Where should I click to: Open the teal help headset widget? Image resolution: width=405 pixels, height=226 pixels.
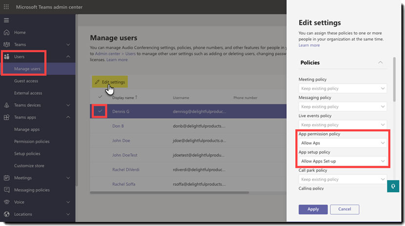[x=393, y=186]
